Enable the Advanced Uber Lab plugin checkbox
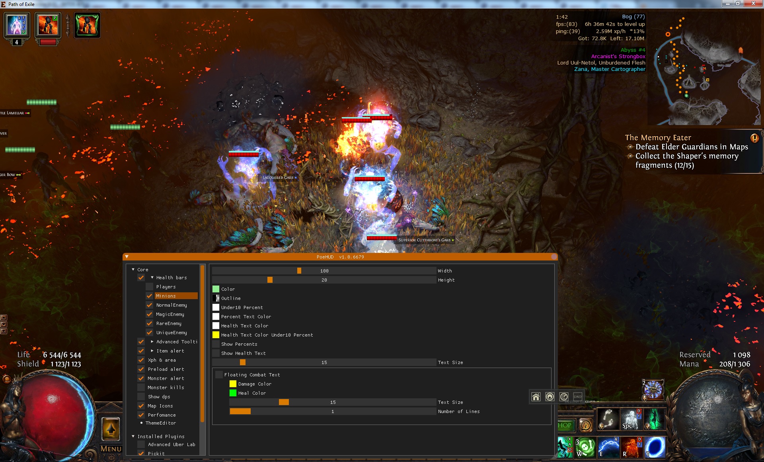This screenshot has width=764, height=462. click(141, 444)
